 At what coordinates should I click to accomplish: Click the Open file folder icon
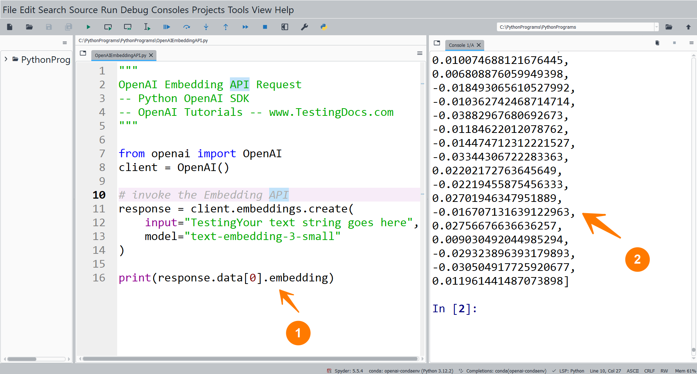29,27
